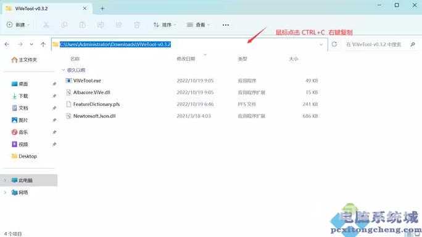This screenshot has width=422, height=237.
Task: Go up one folder level
Action: (43, 44)
